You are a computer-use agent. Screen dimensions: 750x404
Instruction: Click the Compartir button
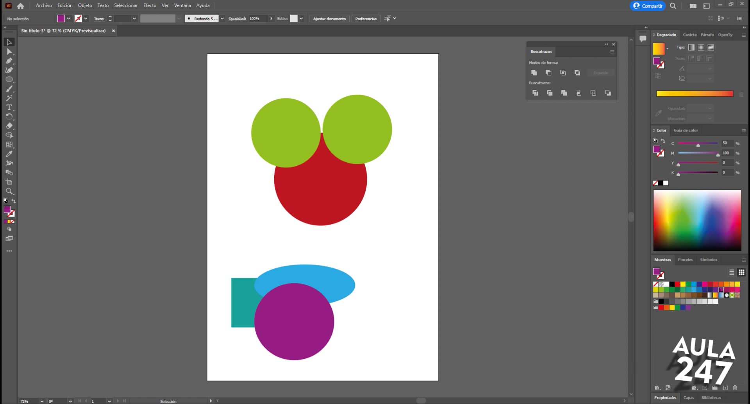click(x=647, y=6)
